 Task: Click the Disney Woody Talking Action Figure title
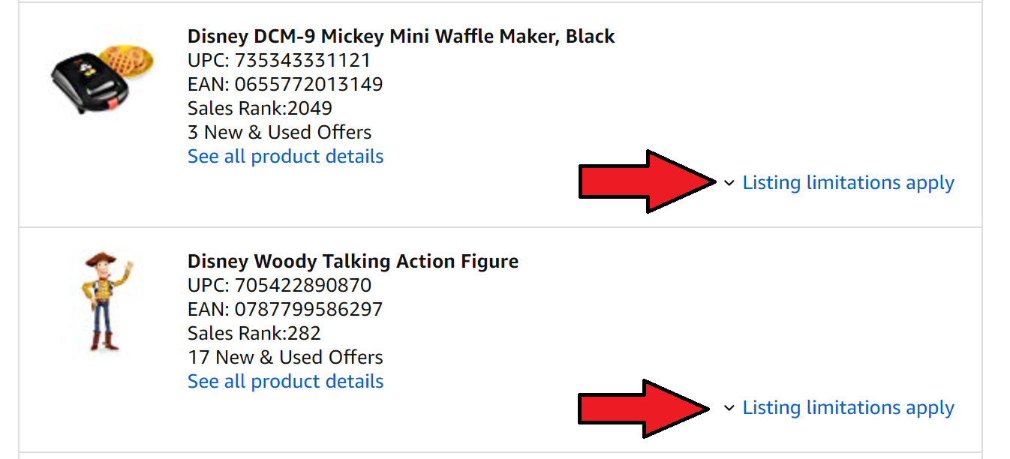pyautogui.click(x=353, y=261)
